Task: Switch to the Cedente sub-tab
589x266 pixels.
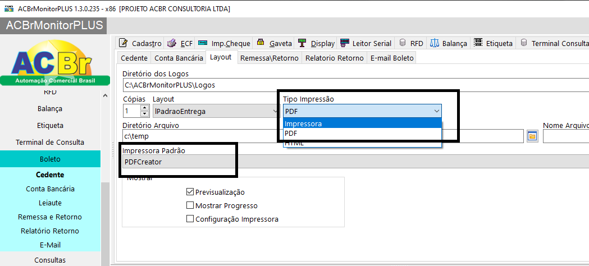Action: point(134,58)
